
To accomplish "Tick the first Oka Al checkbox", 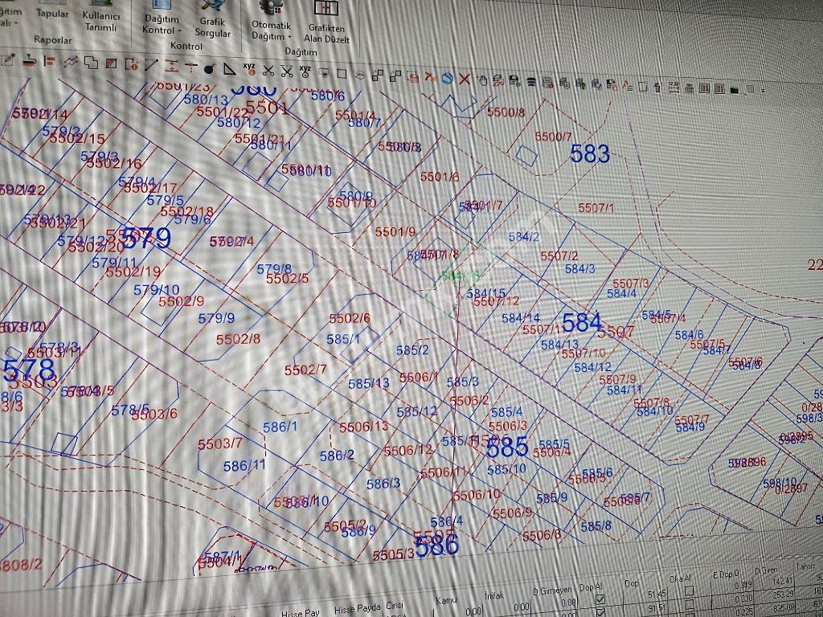I will point(689,591).
